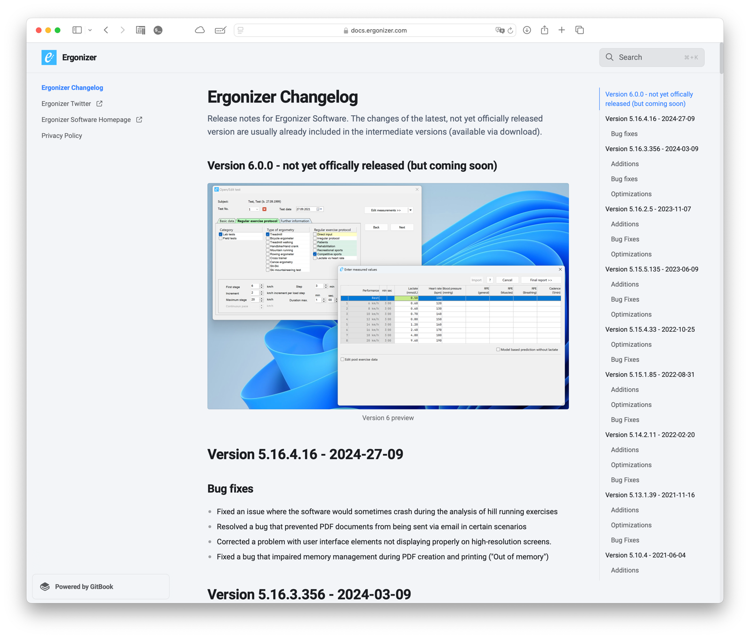
Task: Jump to Version 6.0.0 in page outline
Action: [649, 99]
